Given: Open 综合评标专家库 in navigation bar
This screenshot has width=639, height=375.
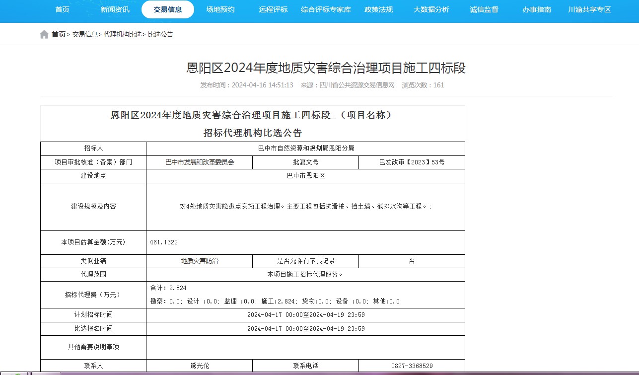Looking at the screenshot, I should click(x=326, y=9).
